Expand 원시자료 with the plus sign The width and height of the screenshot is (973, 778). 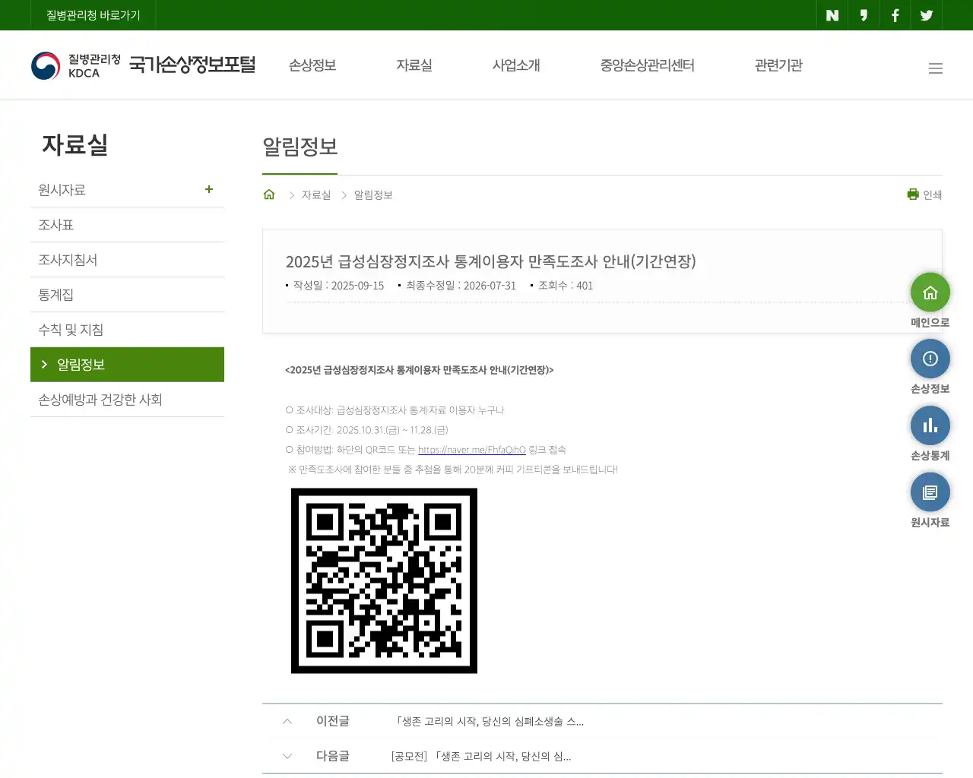tap(209, 189)
